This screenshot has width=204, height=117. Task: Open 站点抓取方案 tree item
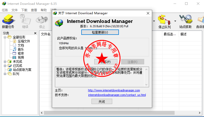point(22,70)
